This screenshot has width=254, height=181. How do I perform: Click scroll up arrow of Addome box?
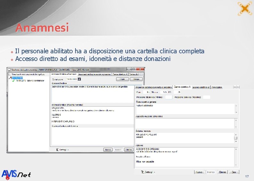(x=236, y=149)
